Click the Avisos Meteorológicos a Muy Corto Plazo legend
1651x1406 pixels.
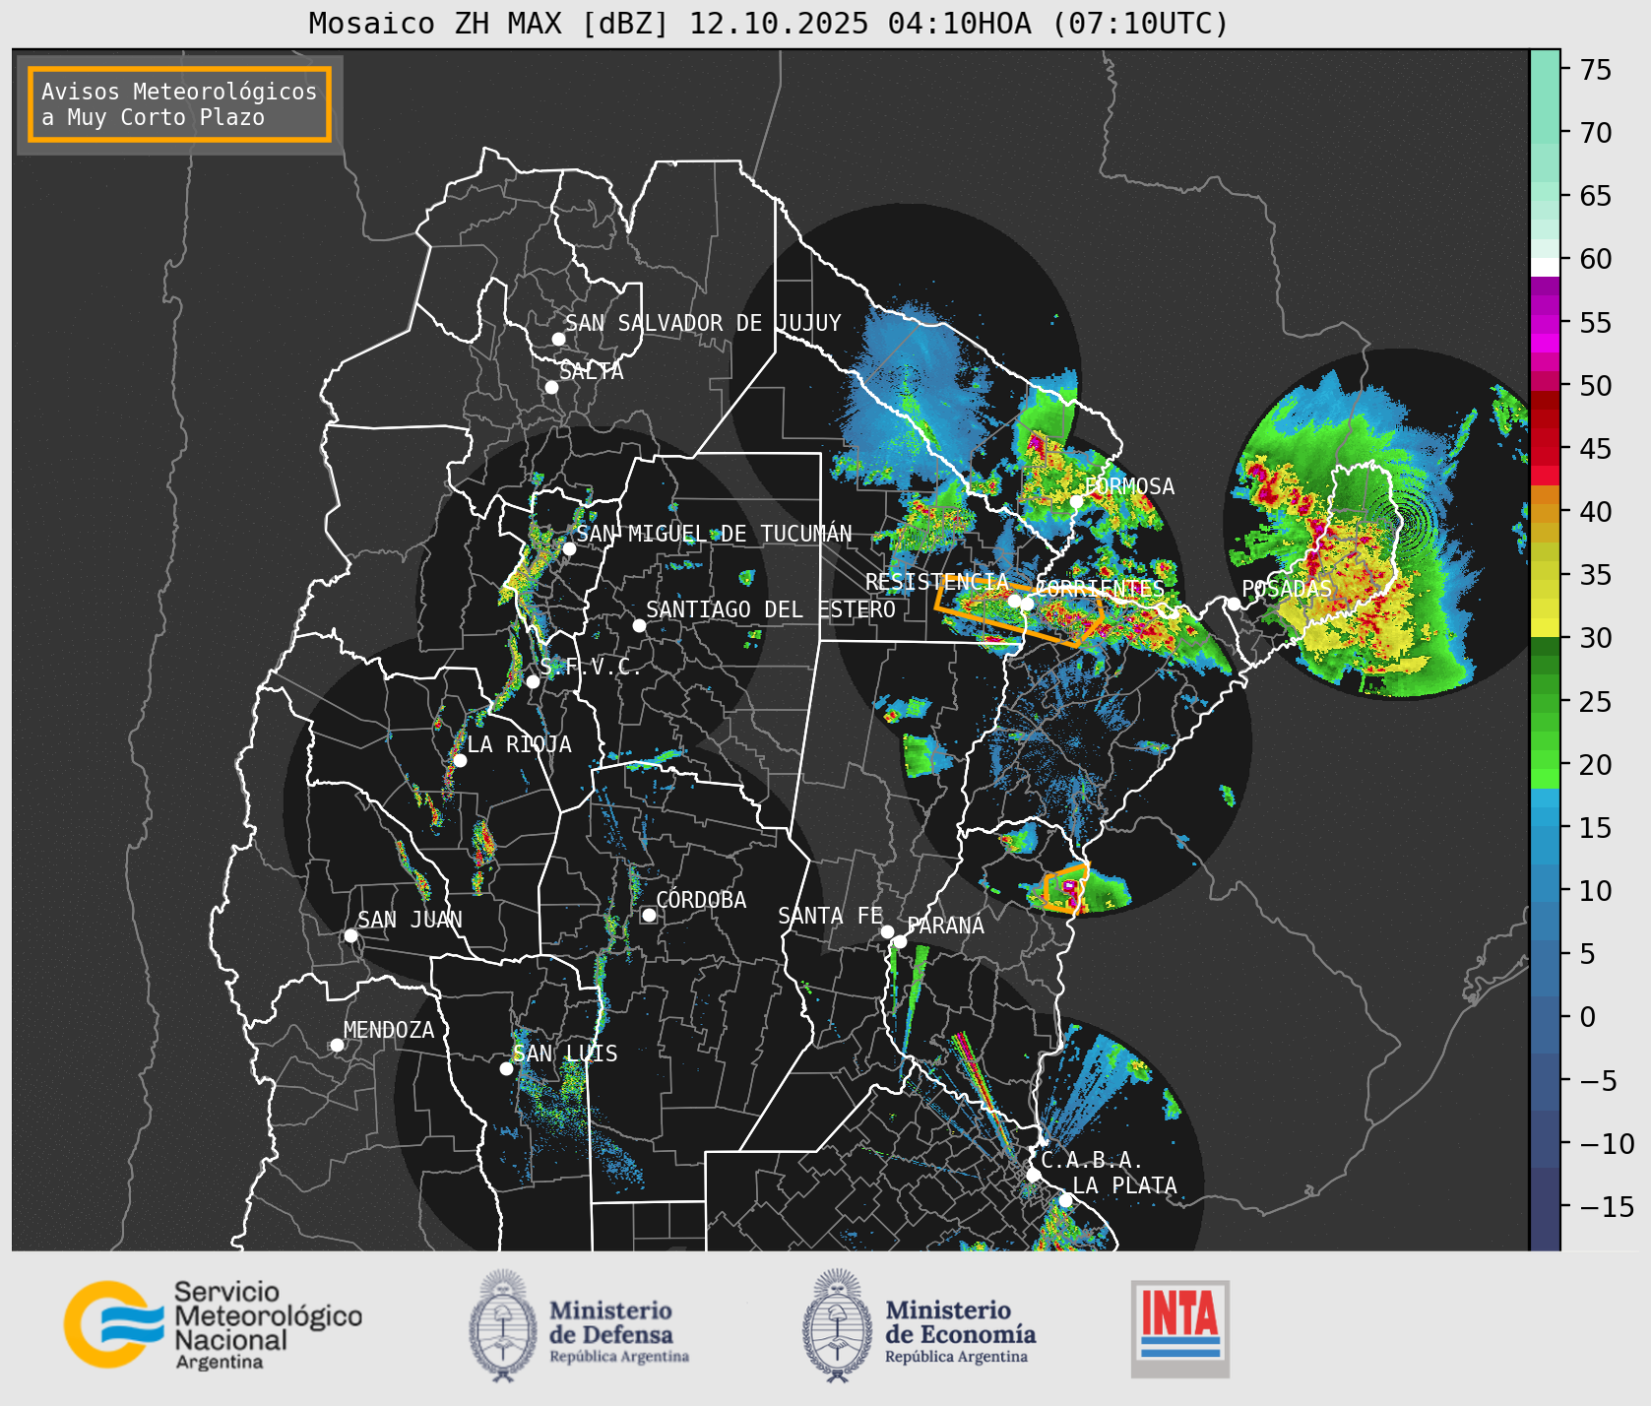pyautogui.click(x=179, y=104)
